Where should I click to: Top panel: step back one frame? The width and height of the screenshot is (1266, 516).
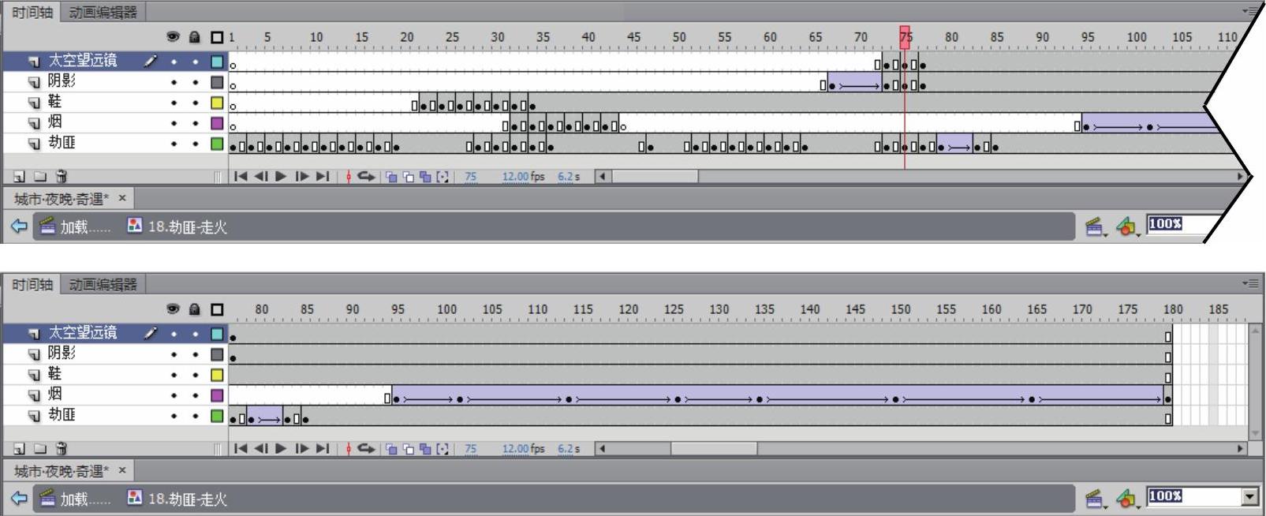click(x=261, y=177)
